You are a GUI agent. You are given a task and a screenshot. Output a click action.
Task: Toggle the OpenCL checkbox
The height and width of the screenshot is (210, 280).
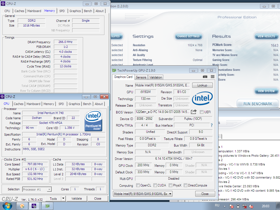point(138,185)
